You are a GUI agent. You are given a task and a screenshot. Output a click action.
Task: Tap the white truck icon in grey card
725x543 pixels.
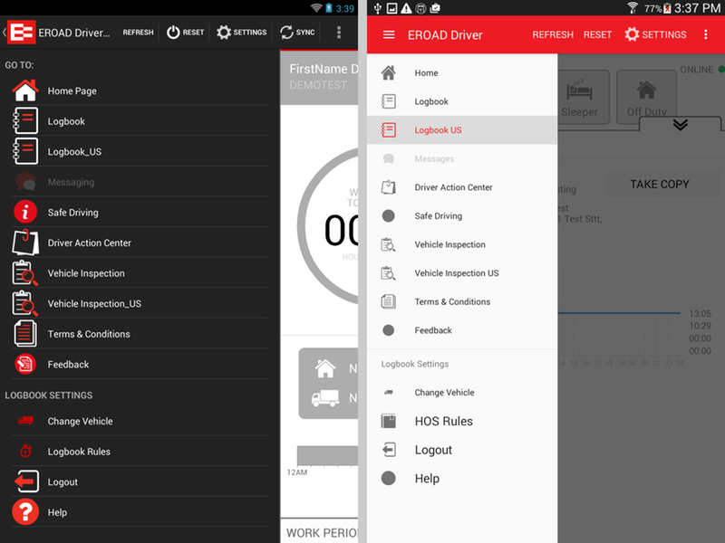(x=325, y=398)
